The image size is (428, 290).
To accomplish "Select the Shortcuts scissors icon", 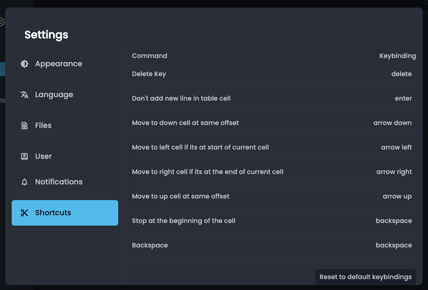I will pos(24,213).
